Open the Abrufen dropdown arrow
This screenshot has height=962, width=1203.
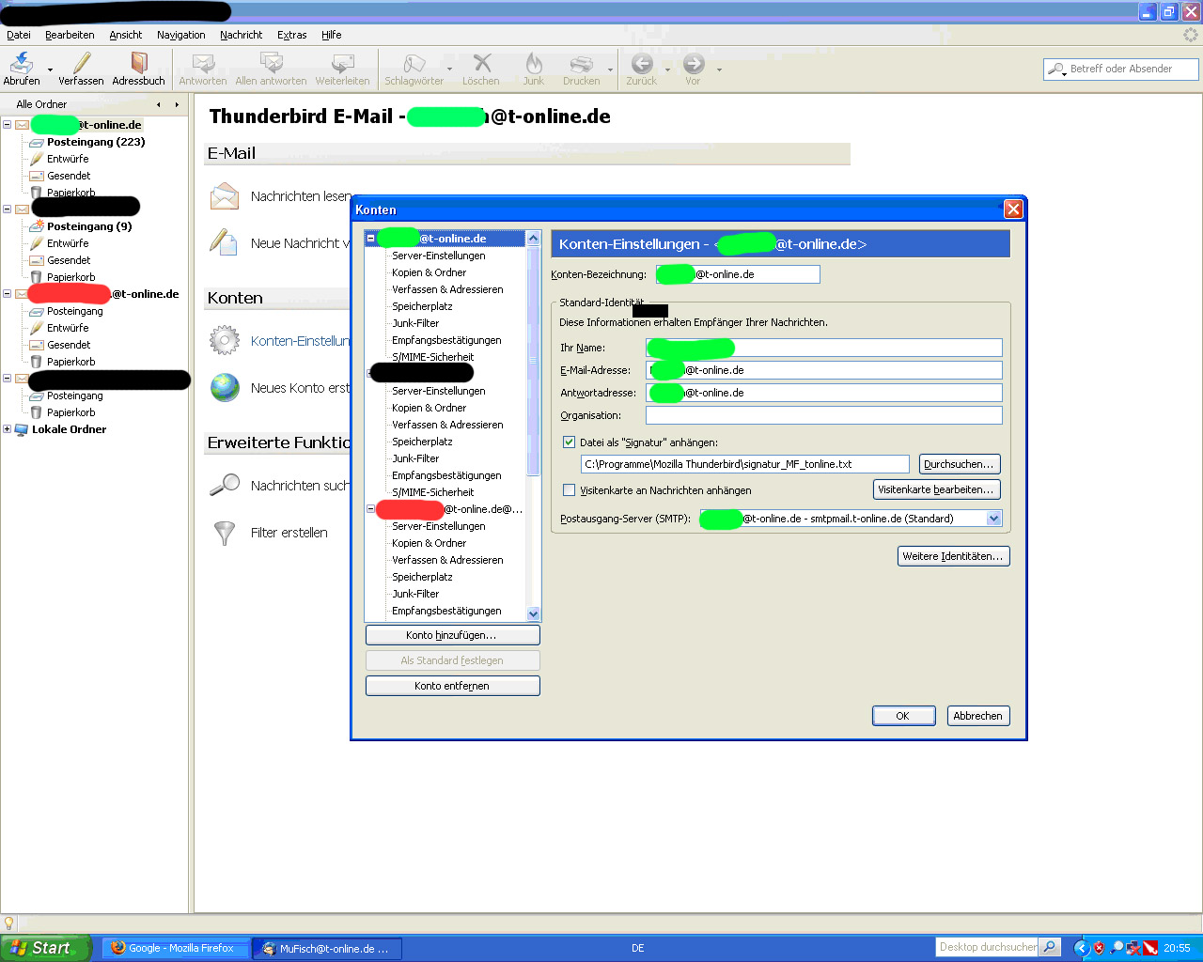[x=50, y=70]
